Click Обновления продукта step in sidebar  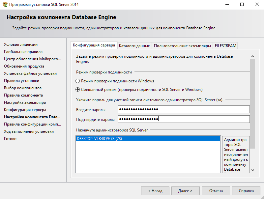pos(24,66)
